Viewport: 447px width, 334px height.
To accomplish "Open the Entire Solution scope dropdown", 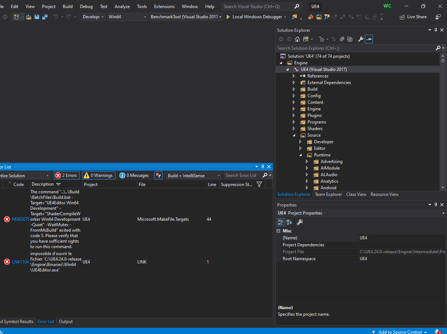I will 24,175.
